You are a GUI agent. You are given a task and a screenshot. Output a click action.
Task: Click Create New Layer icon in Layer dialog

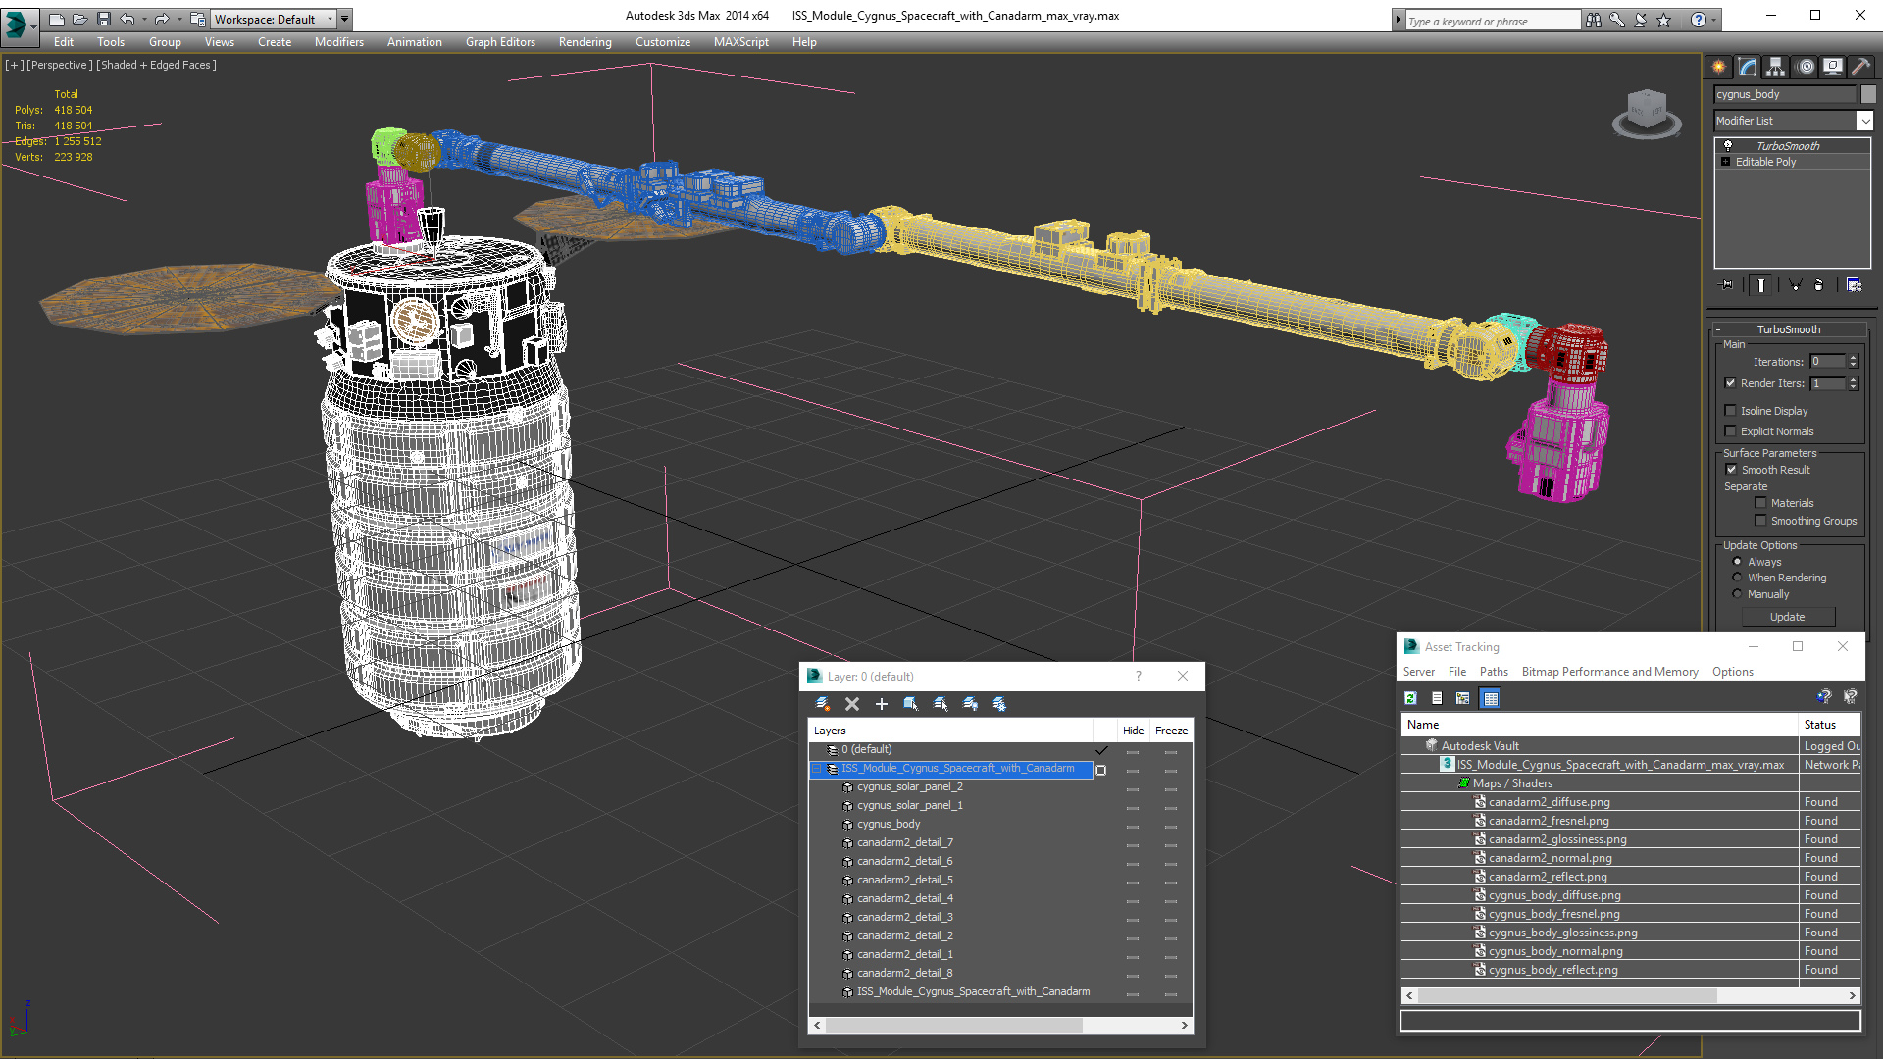click(x=823, y=704)
